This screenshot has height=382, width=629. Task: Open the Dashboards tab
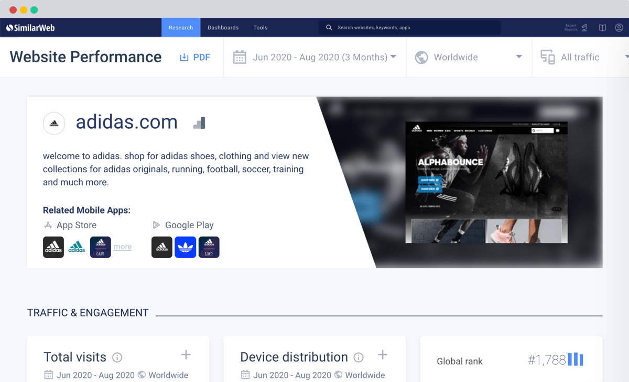(223, 28)
